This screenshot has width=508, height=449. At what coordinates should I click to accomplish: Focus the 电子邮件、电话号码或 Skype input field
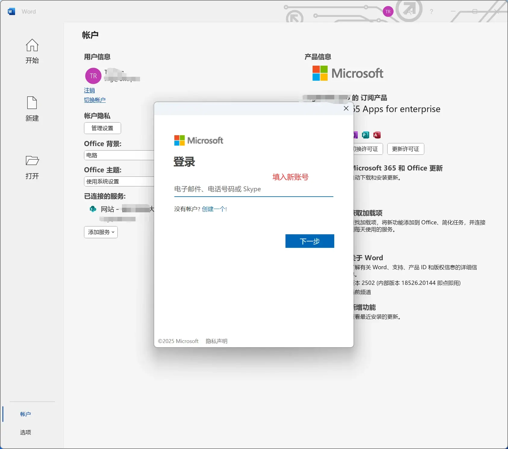(x=254, y=189)
